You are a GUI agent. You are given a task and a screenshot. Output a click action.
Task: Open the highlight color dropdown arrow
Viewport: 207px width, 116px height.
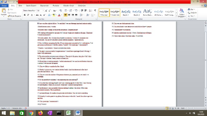point(56,15)
